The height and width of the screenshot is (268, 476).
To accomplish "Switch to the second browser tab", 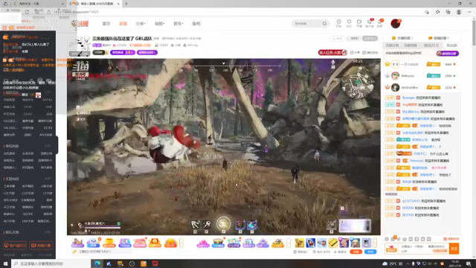I will (94, 4).
